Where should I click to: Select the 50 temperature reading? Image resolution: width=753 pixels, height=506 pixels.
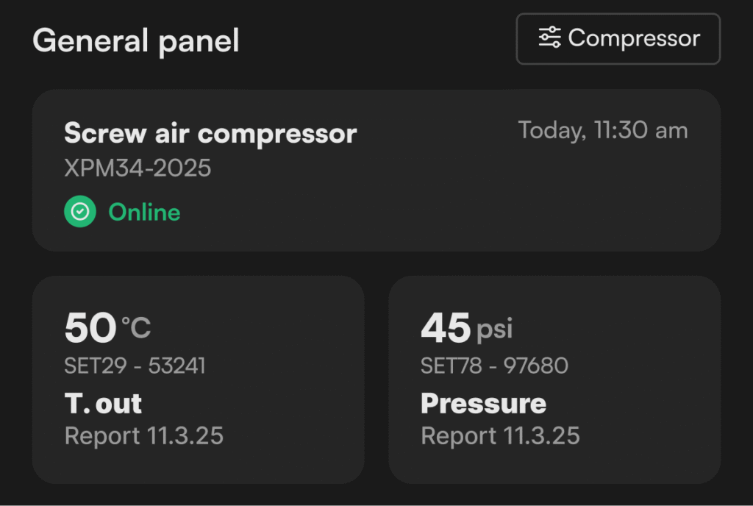(x=90, y=328)
